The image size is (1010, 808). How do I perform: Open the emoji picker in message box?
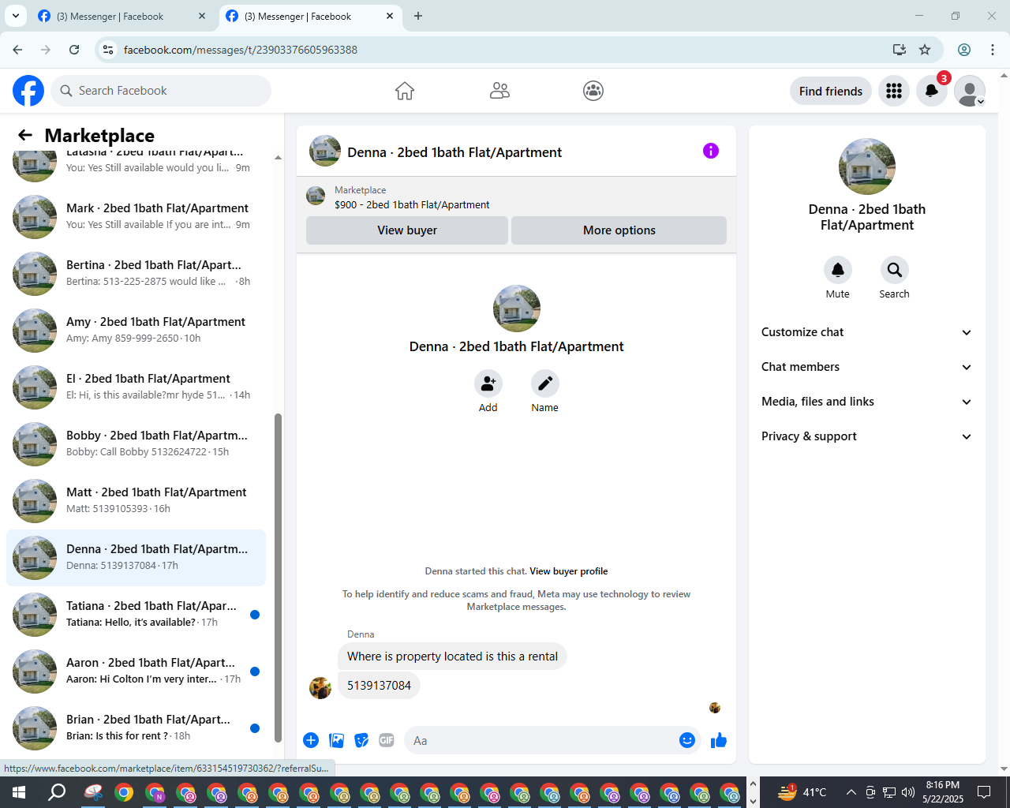pos(687,740)
